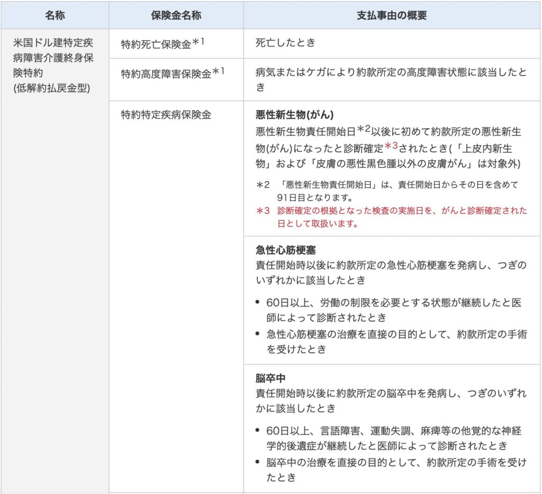Click the (低解約払戻金型) text
The height and width of the screenshot is (494, 542).
point(52,88)
